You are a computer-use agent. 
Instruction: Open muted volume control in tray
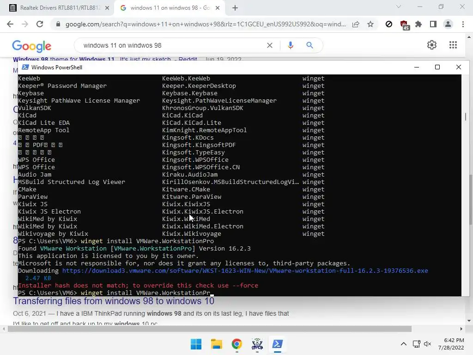(x=427, y=344)
